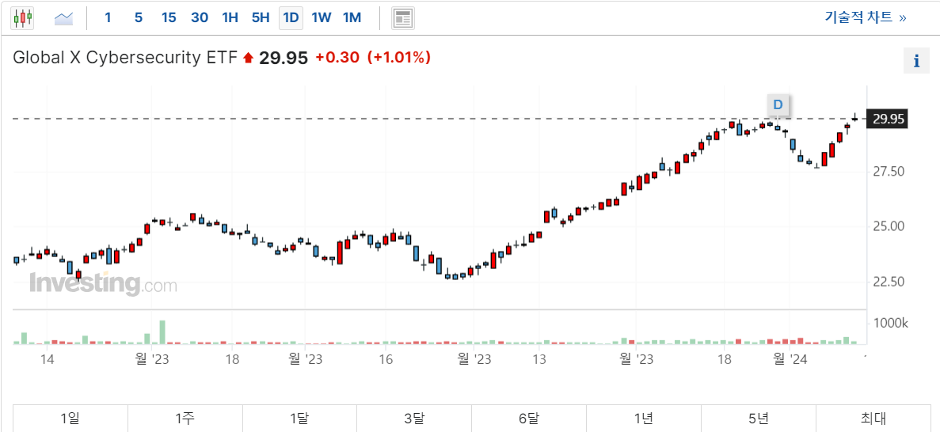The width and height of the screenshot is (940, 432).
Task: Set interval to 30 minutes
Action: tap(200, 18)
